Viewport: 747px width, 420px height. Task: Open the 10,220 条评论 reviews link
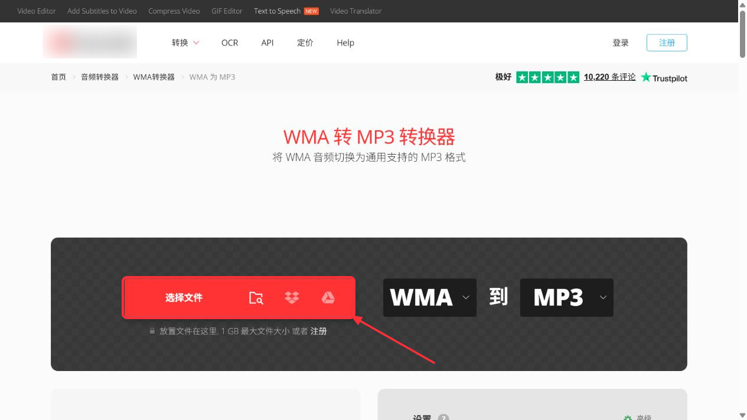coord(610,77)
